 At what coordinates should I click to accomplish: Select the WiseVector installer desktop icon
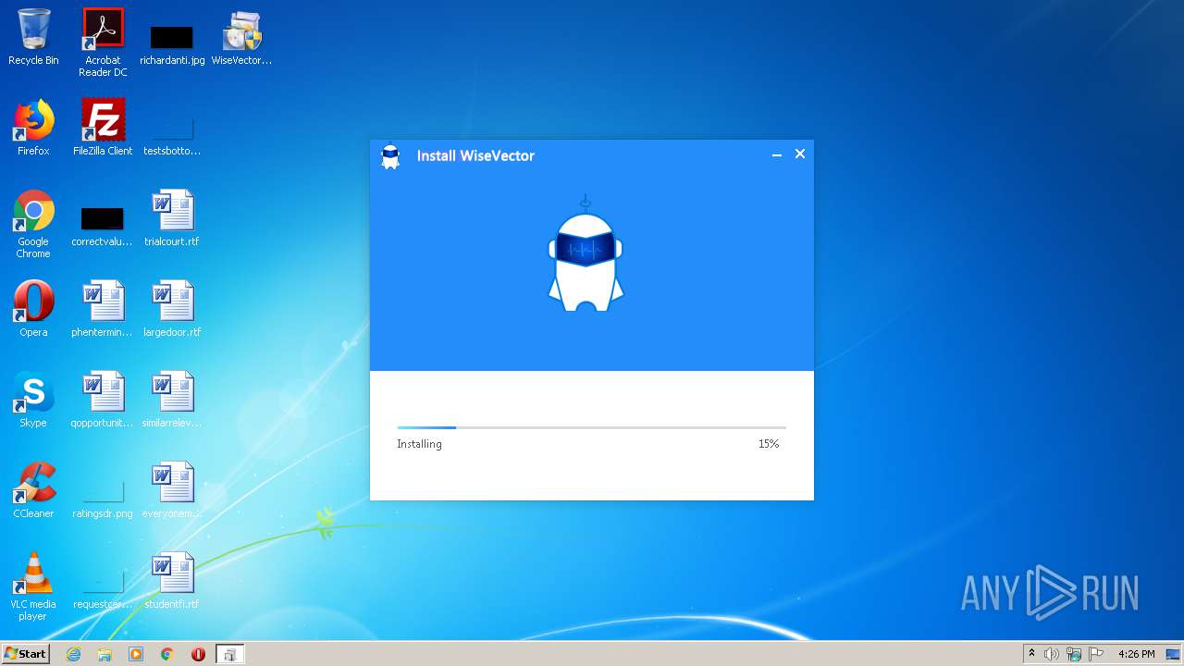[241, 39]
